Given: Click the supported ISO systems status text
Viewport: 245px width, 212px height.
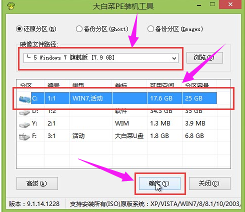Looking at the screenshot, I should 155,203.
